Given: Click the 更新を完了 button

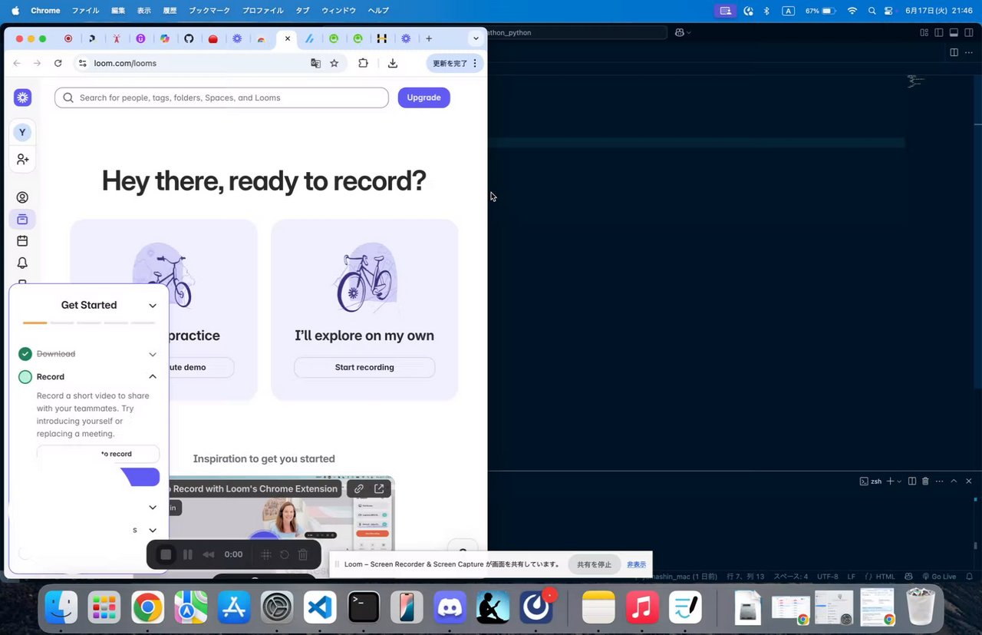Looking at the screenshot, I should pyautogui.click(x=450, y=63).
